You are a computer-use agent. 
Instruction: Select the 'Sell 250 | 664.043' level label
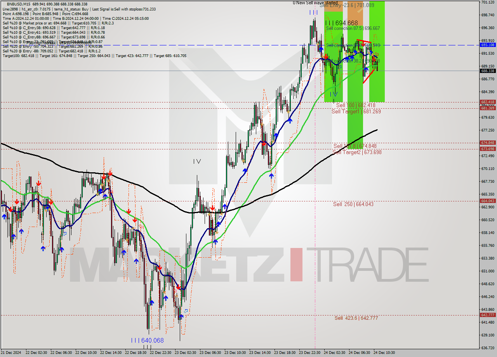pyautogui.click(x=353, y=204)
